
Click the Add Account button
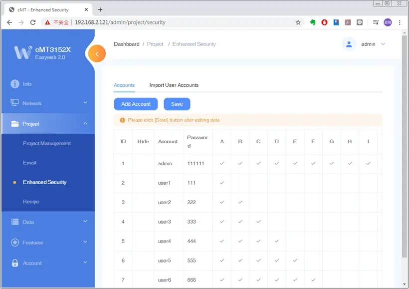(x=136, y=104)
